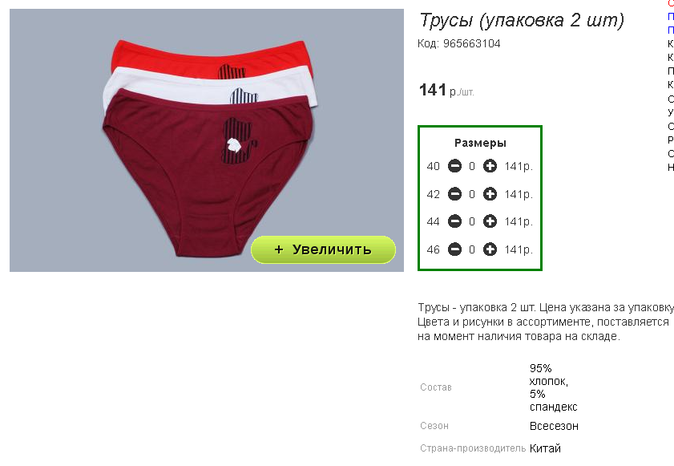Click the size 46 quantity value

pos(472,249)
